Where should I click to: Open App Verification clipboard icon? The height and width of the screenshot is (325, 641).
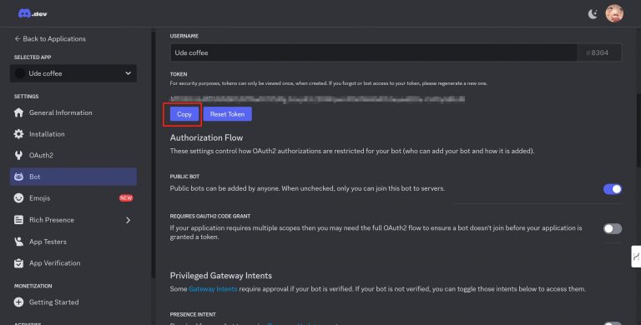click(x=19, y=263)
